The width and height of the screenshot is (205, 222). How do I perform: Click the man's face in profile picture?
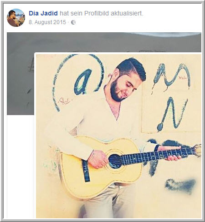(x=124, y=87)
